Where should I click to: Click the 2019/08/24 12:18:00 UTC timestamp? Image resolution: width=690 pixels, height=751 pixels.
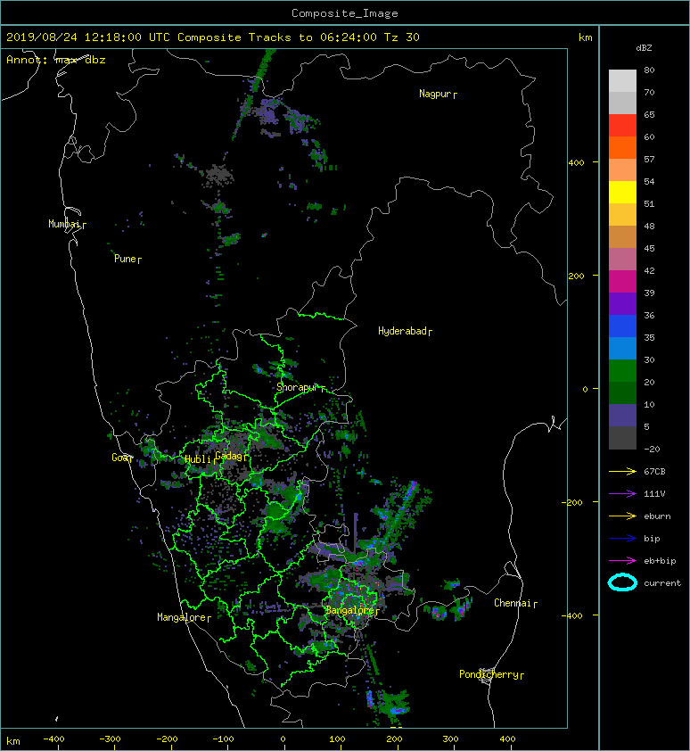coord(87,37)
